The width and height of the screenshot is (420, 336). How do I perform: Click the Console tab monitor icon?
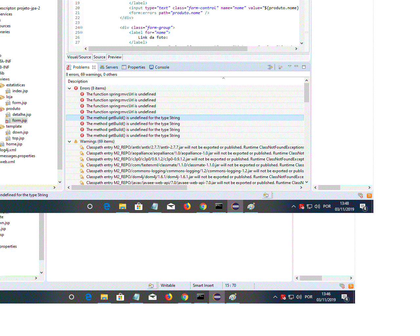point(151,67)
